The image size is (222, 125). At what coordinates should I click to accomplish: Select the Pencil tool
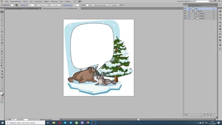click(x=2, y=37)
